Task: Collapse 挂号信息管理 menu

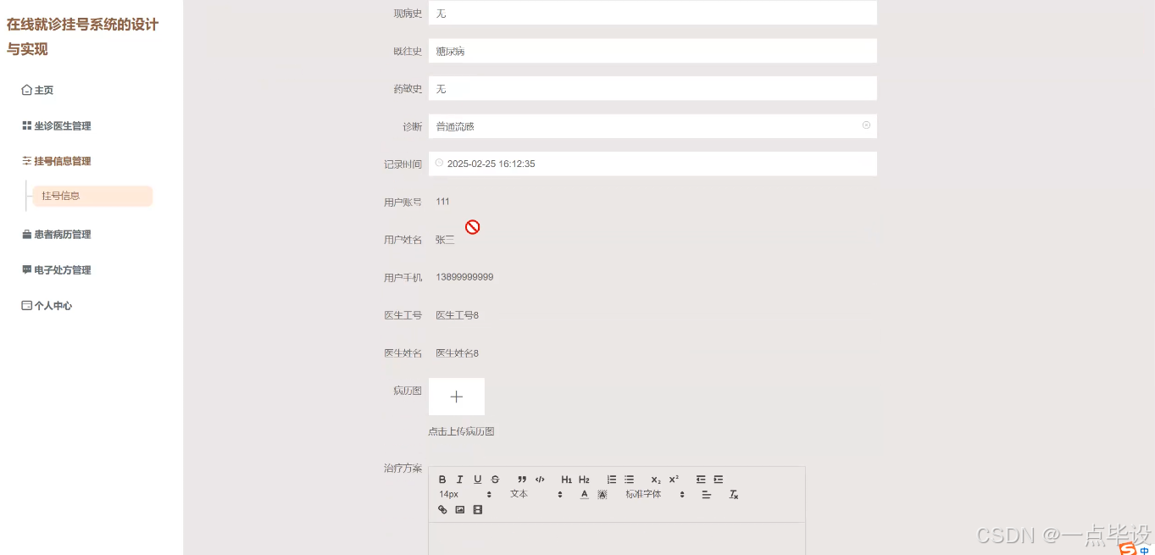Action: [56, 161]
